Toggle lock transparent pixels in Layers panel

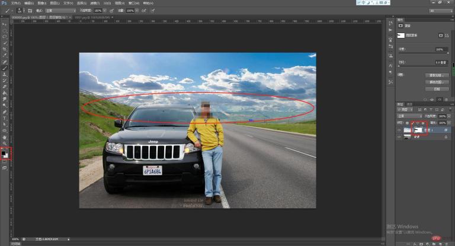(408, 122)
